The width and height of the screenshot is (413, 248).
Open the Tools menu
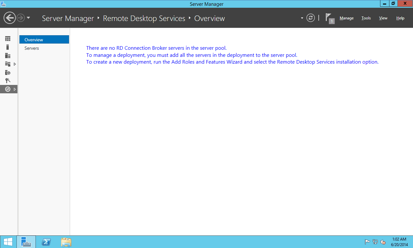pyautogui.click(x=366, y=18)
